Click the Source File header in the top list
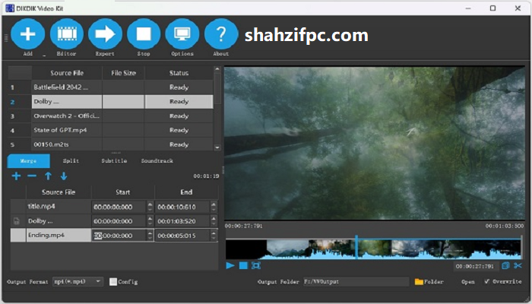Screen dimensions: 532x304 coord(67,73)
